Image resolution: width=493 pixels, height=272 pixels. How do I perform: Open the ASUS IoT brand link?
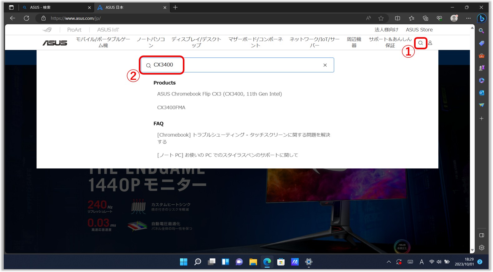click(108, 30)
